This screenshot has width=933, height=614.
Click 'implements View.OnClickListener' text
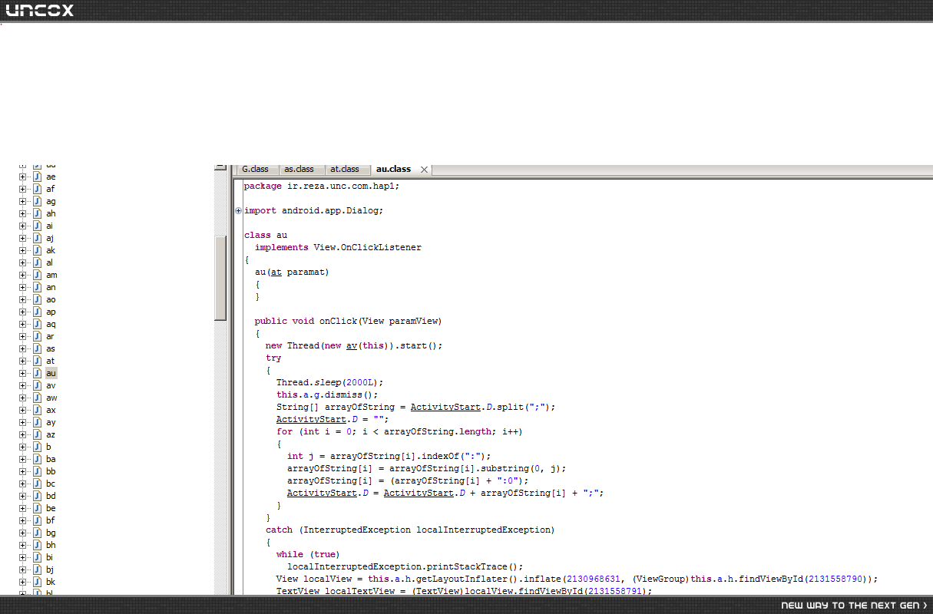338,247
